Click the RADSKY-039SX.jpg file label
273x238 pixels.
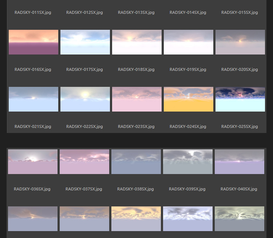pos(187,189)
